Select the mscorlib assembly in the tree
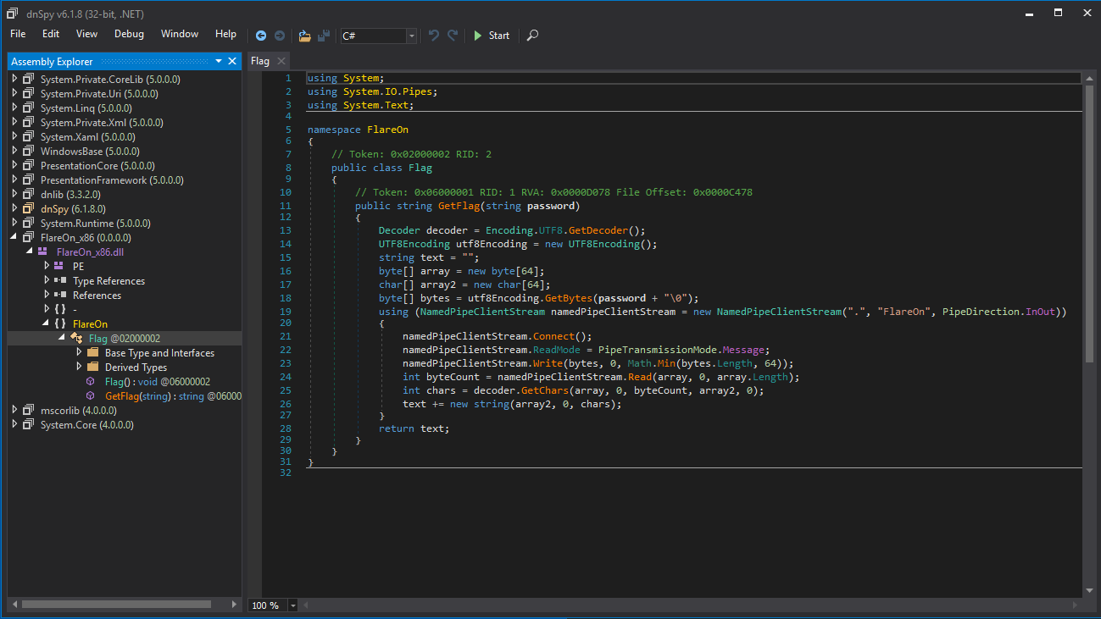1101x619 pixels. 78,411
